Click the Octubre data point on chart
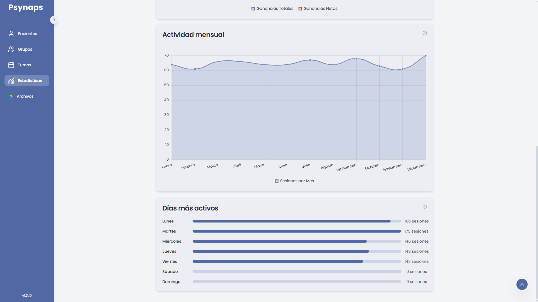 tap(380, 66)
